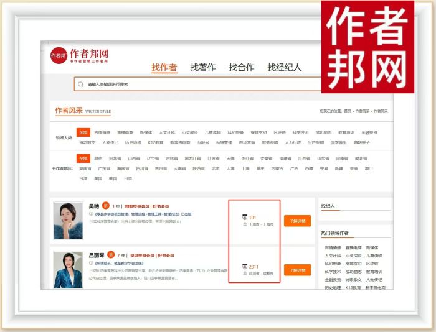Click 了解详情 button for 吕丽琴

pos(297,270)
